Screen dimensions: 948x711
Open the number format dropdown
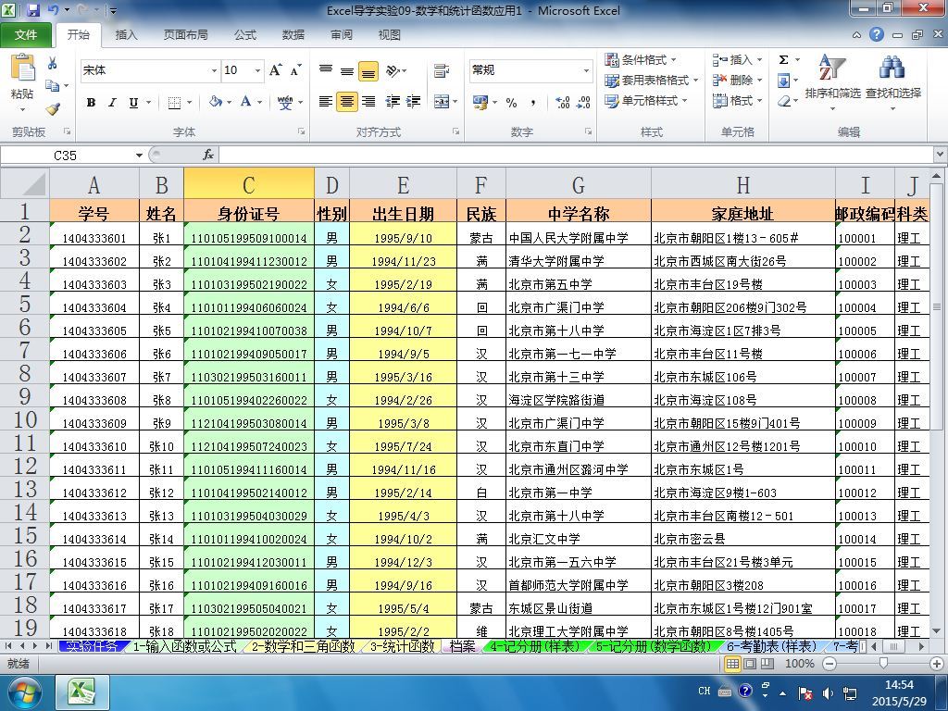586,70
